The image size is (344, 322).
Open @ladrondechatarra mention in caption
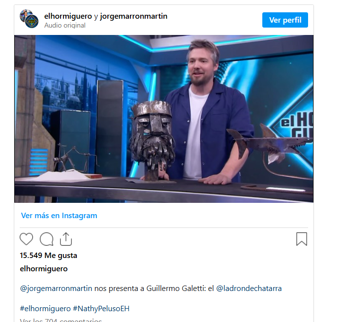pyautogui.click(x=249, y=289)
